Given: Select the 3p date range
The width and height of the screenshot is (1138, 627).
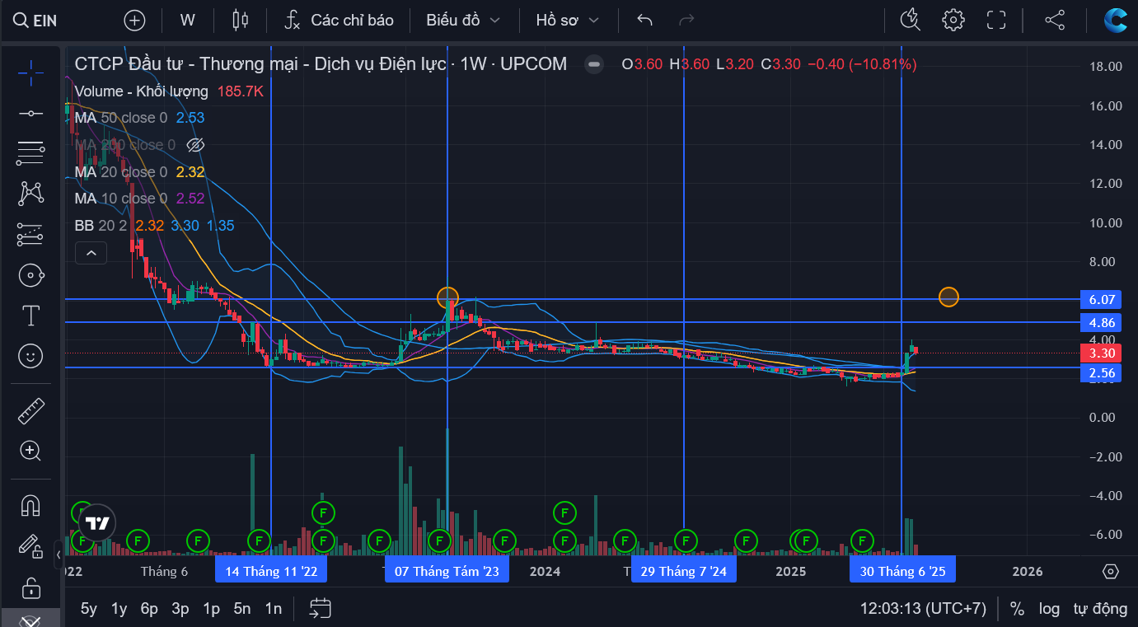Looking at the screenshot, I should [180, 609].
